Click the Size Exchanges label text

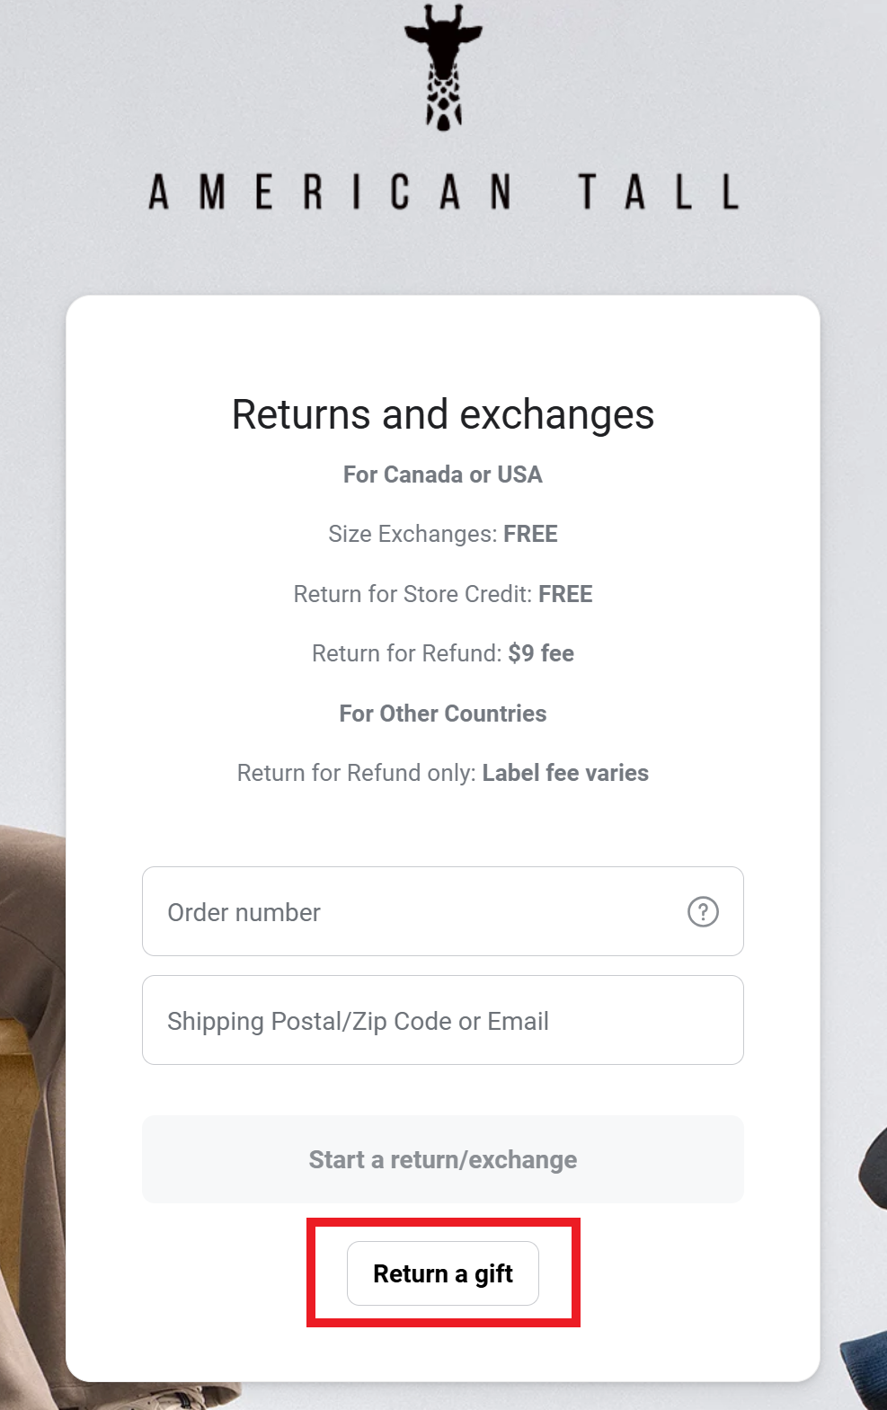[x=412, y=534]
